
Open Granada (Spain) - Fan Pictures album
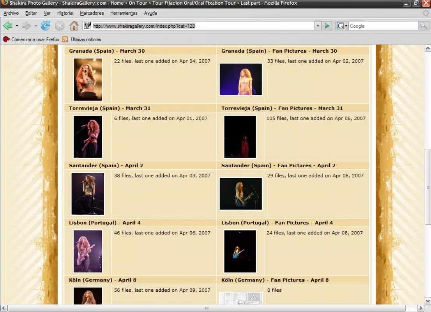coord(279,51)
